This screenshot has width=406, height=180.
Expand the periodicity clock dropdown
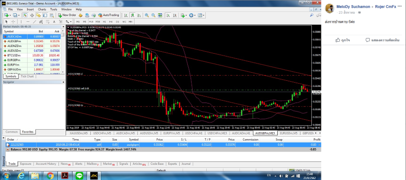point(195,15)
